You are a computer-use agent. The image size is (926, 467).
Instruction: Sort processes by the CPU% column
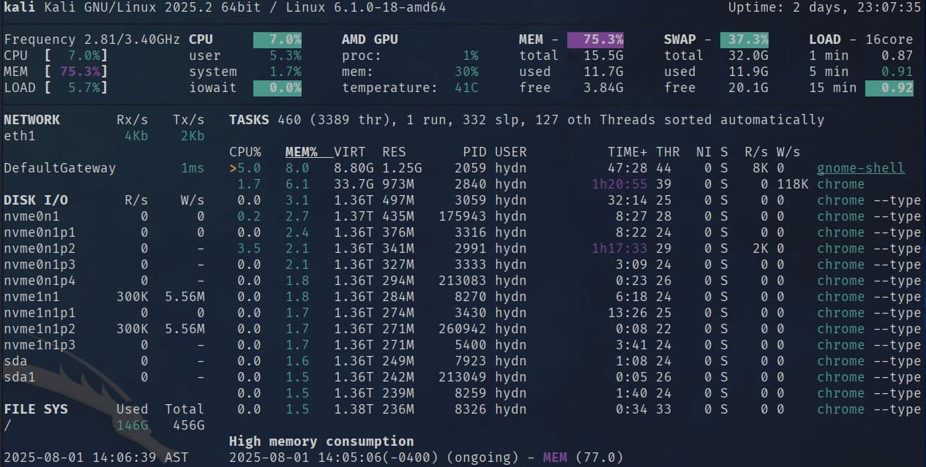246,152
